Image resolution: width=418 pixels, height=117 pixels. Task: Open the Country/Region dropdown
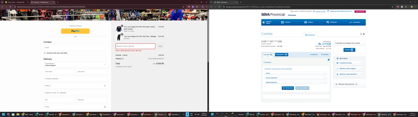click(75, 65)
